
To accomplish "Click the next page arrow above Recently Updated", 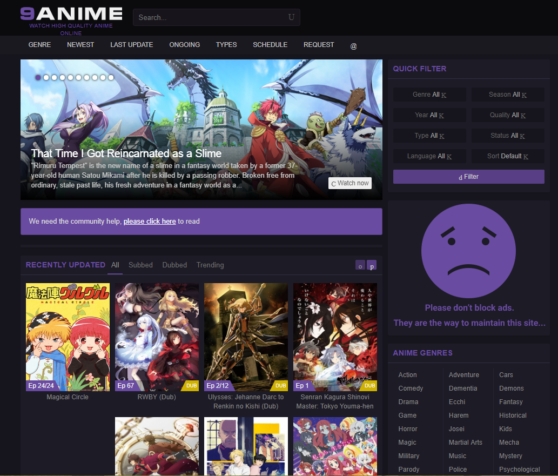I will [x=372, y=265].
